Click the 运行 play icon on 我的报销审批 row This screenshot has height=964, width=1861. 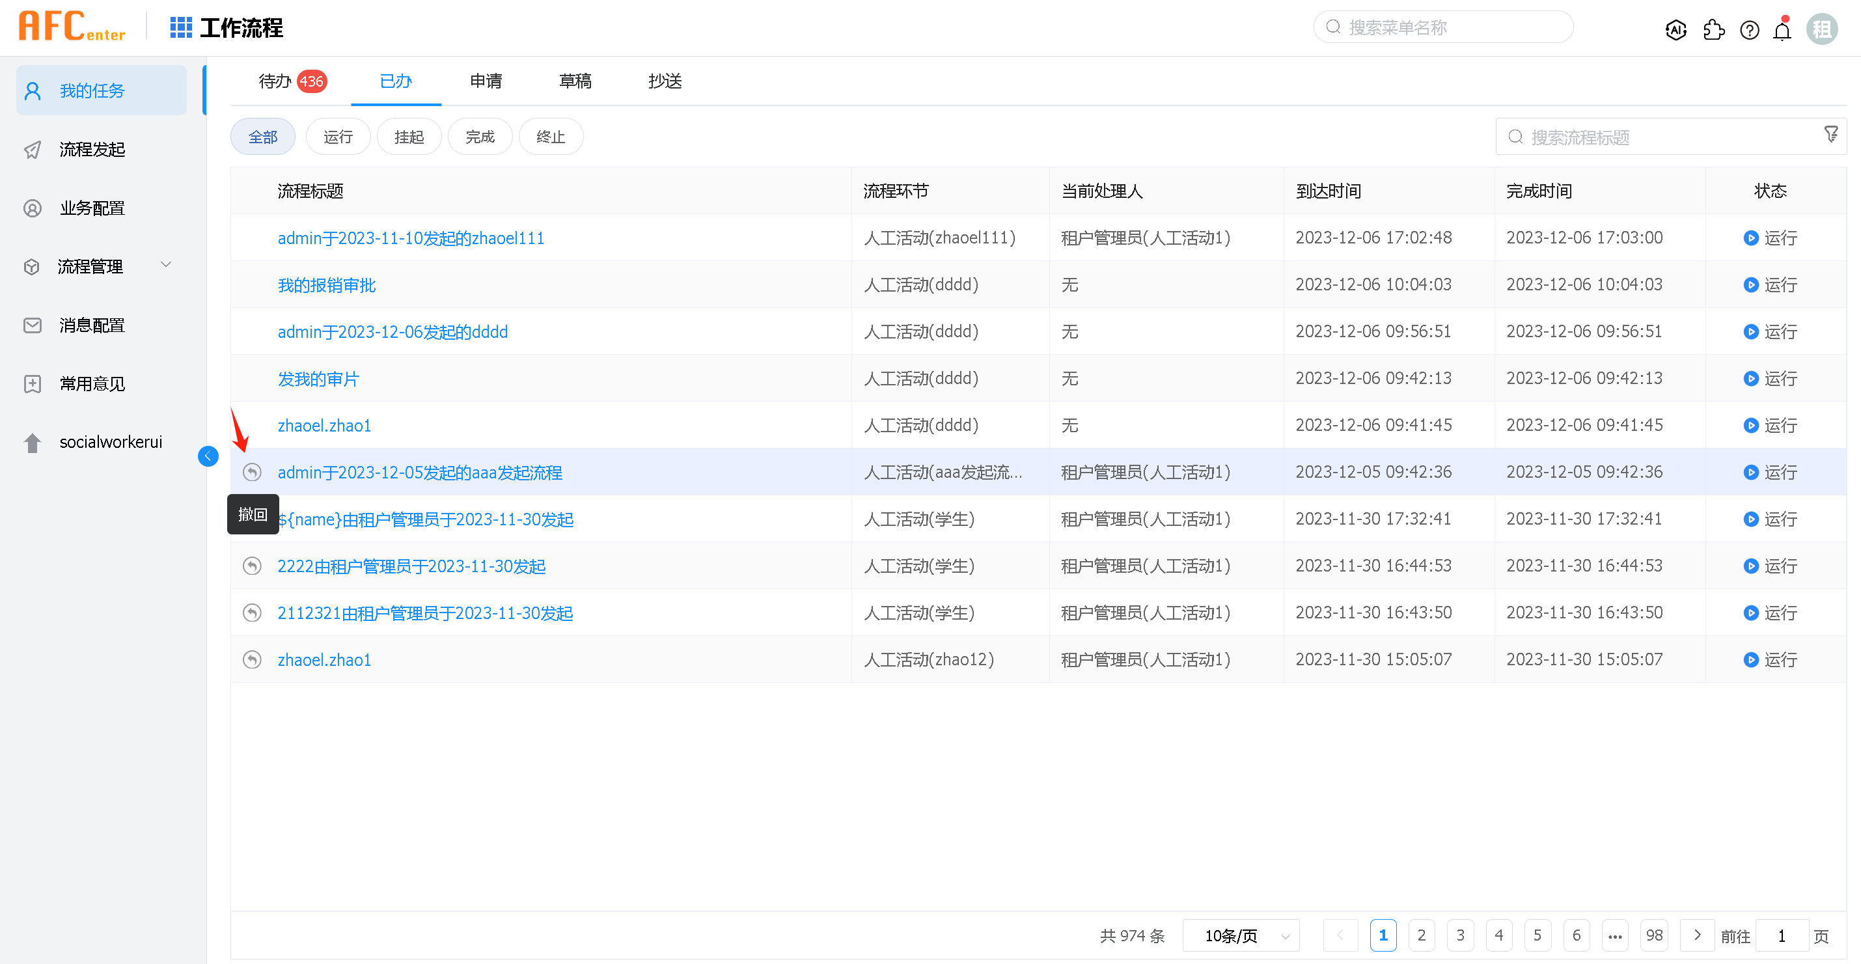[x=1751, y=284]
